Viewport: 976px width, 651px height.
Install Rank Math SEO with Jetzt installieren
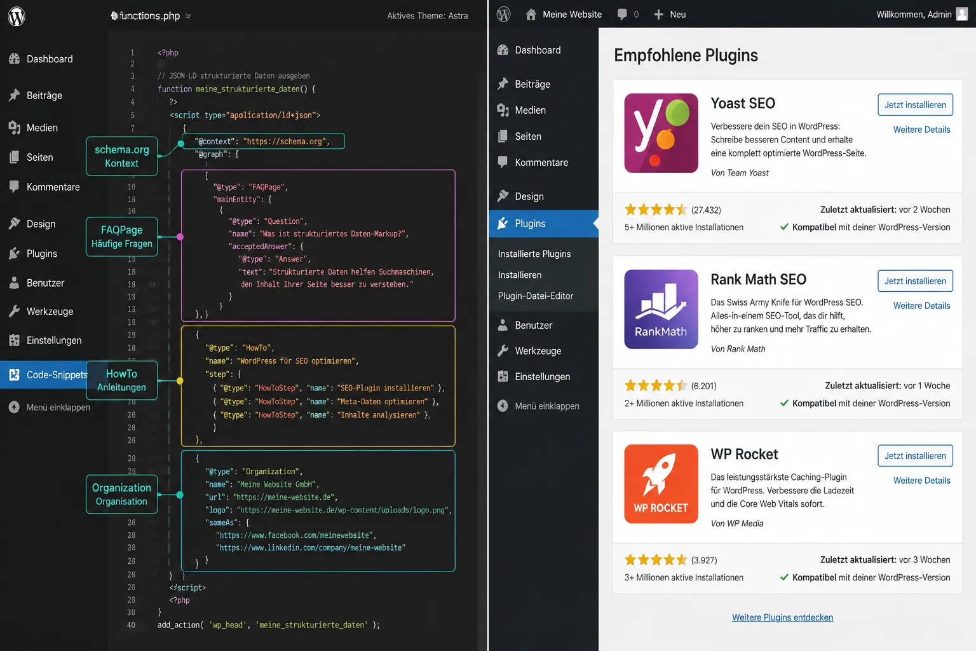[x=915, y=281]
